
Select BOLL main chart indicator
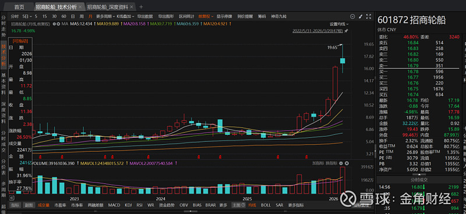click(266, 205)
